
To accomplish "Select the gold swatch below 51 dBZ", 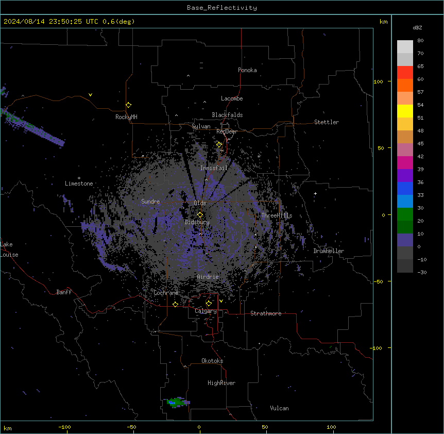I will pos(405,124).
